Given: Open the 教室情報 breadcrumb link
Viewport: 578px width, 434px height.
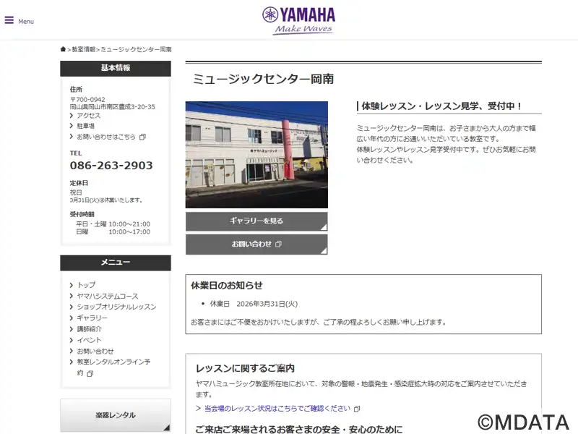Looking at the screenshot, I should tap(84, 49).
